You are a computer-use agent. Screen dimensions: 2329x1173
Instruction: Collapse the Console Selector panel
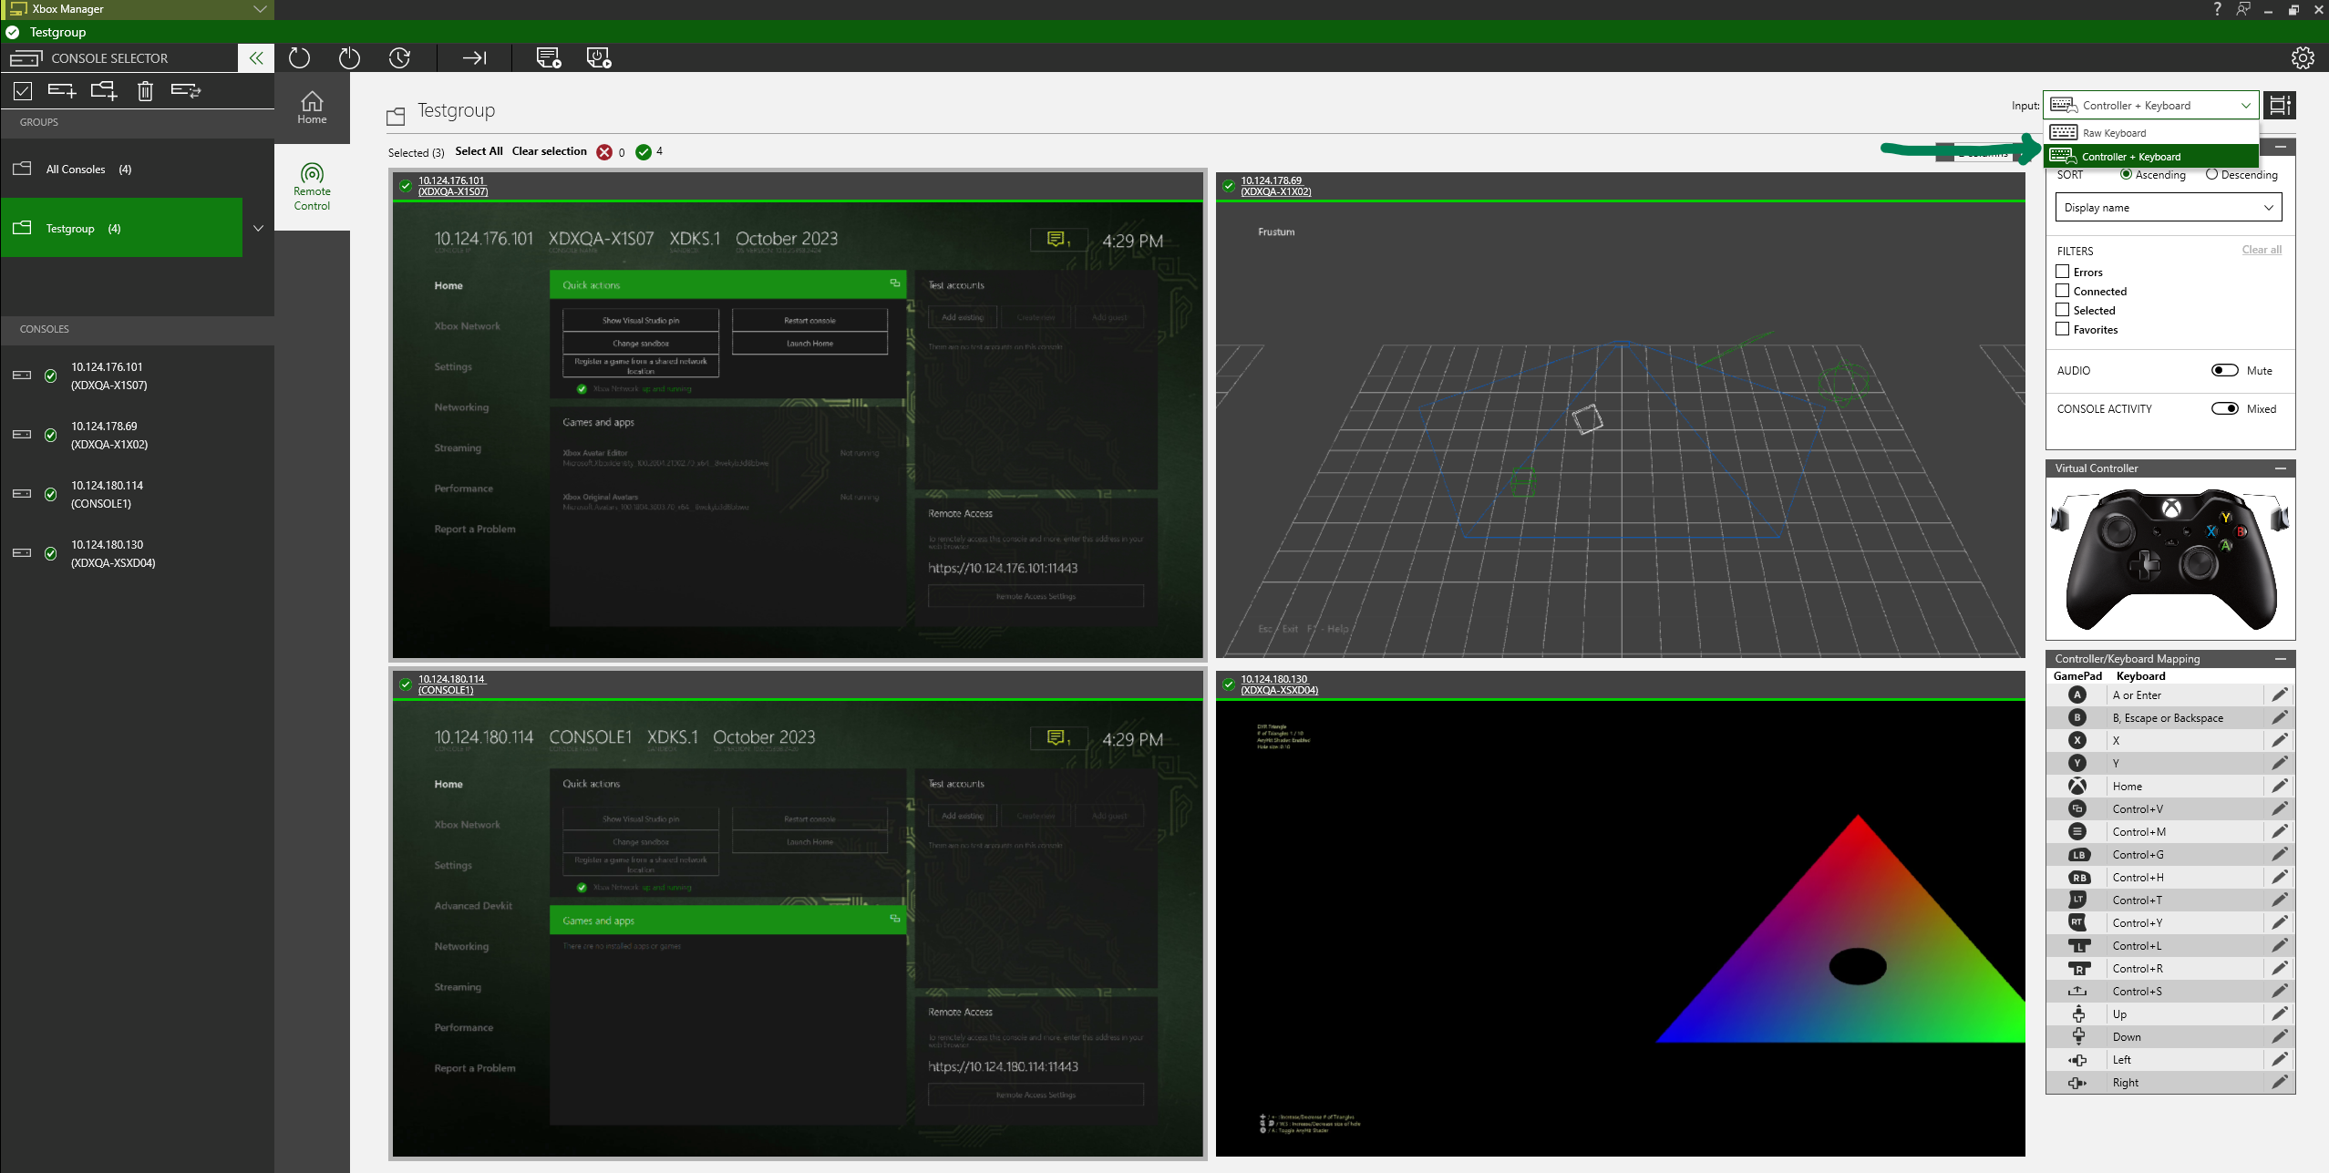256,58
